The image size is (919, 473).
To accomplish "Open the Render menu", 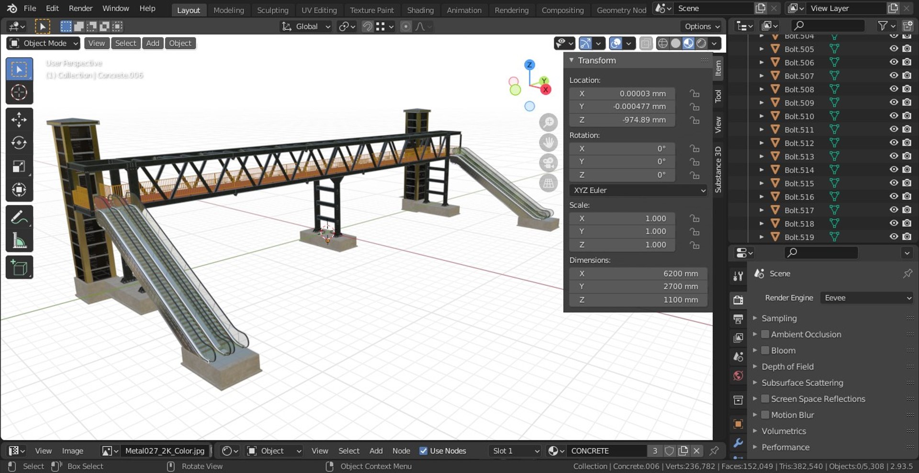I will click(80, 8).
